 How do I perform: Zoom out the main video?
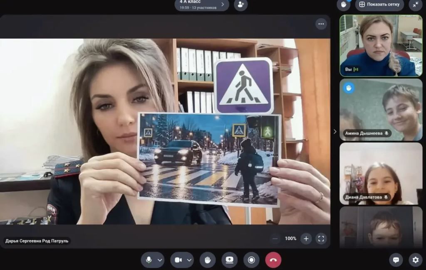click(275, 239)
